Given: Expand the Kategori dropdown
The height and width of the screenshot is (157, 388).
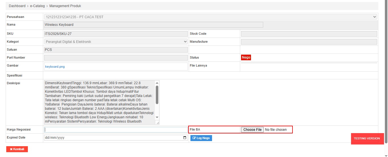Looking at the screenshot, I should [116, 42].
